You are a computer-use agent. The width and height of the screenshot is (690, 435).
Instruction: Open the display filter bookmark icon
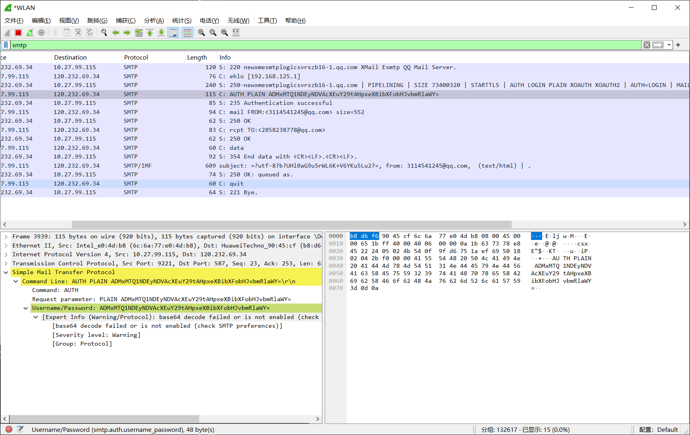[x=6, y=45]
